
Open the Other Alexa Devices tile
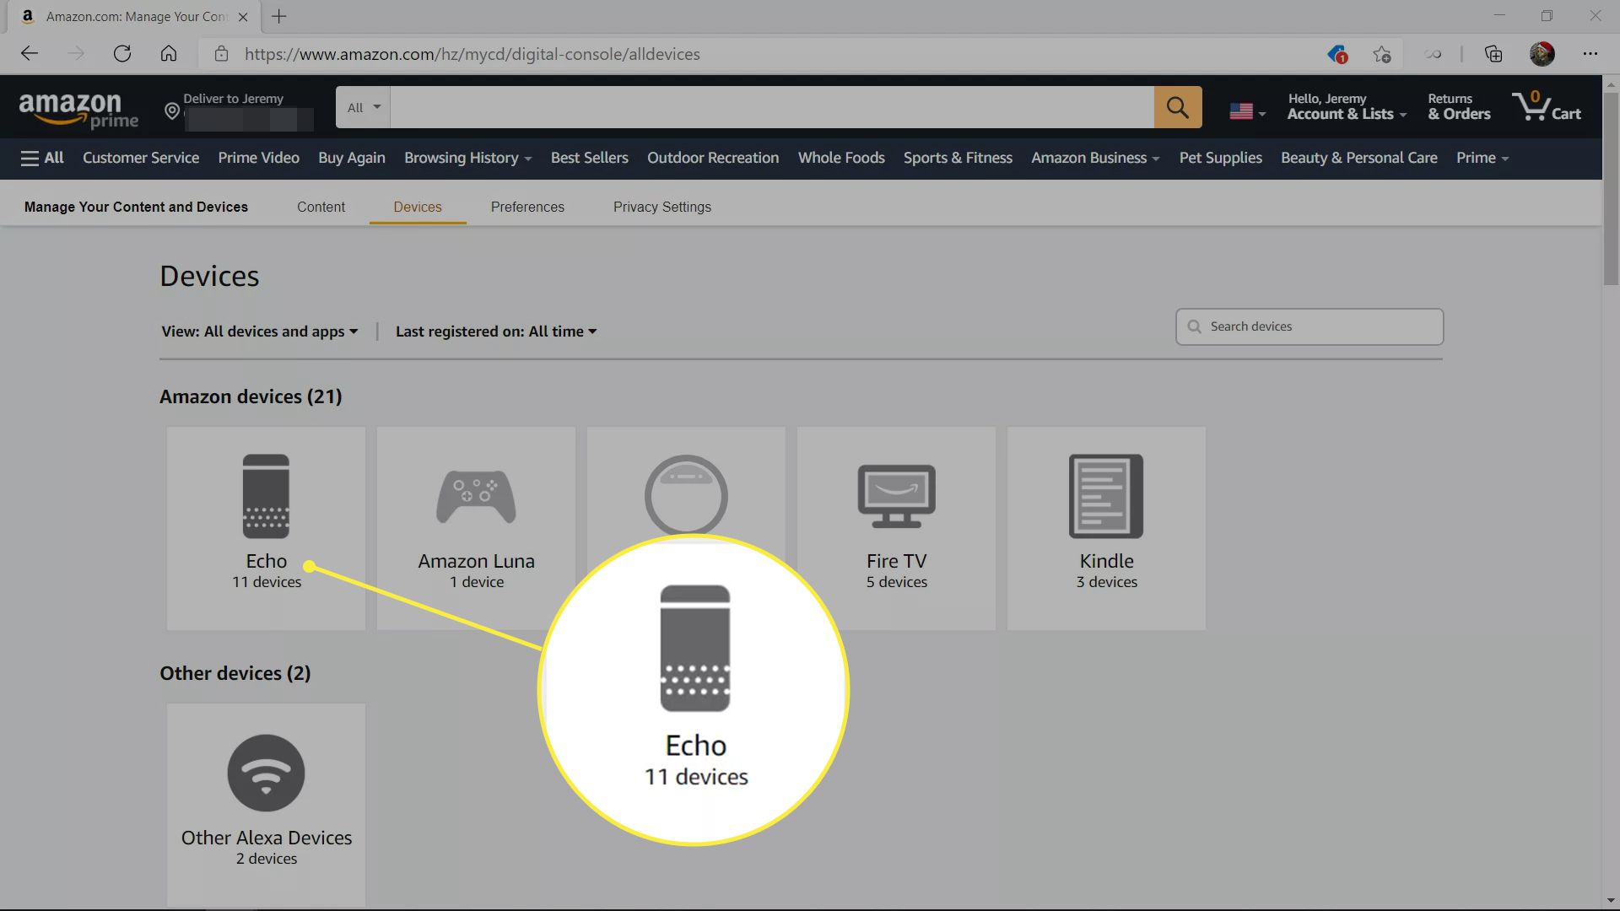click(x=266, y=805)
